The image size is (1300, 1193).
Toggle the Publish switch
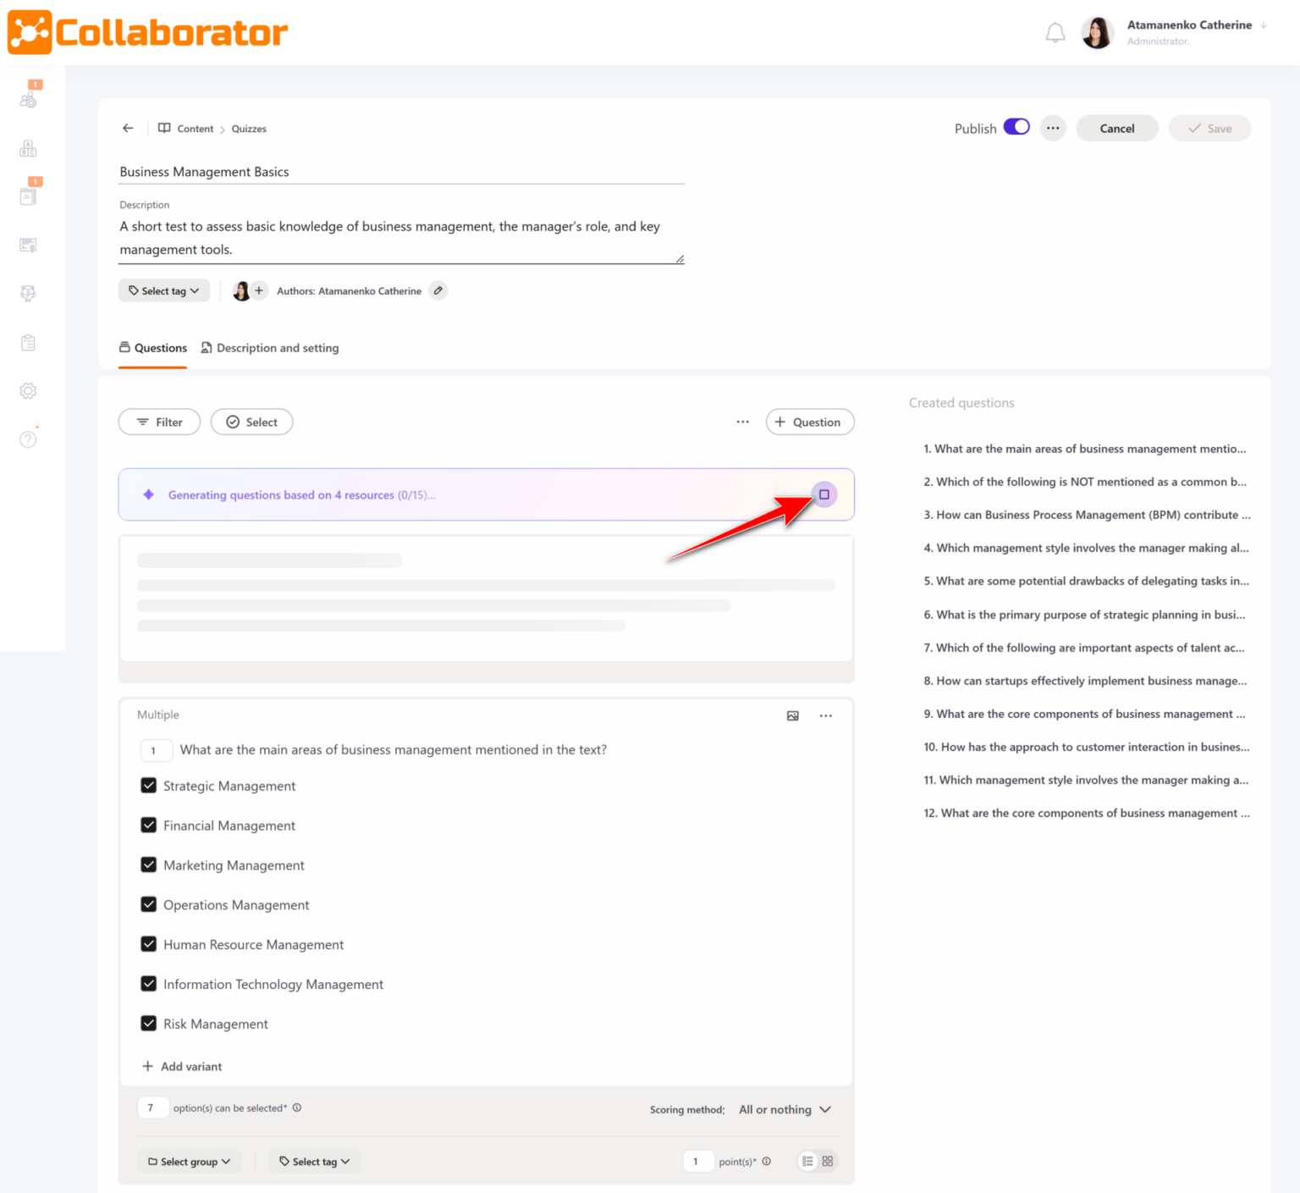(1016, 127)
